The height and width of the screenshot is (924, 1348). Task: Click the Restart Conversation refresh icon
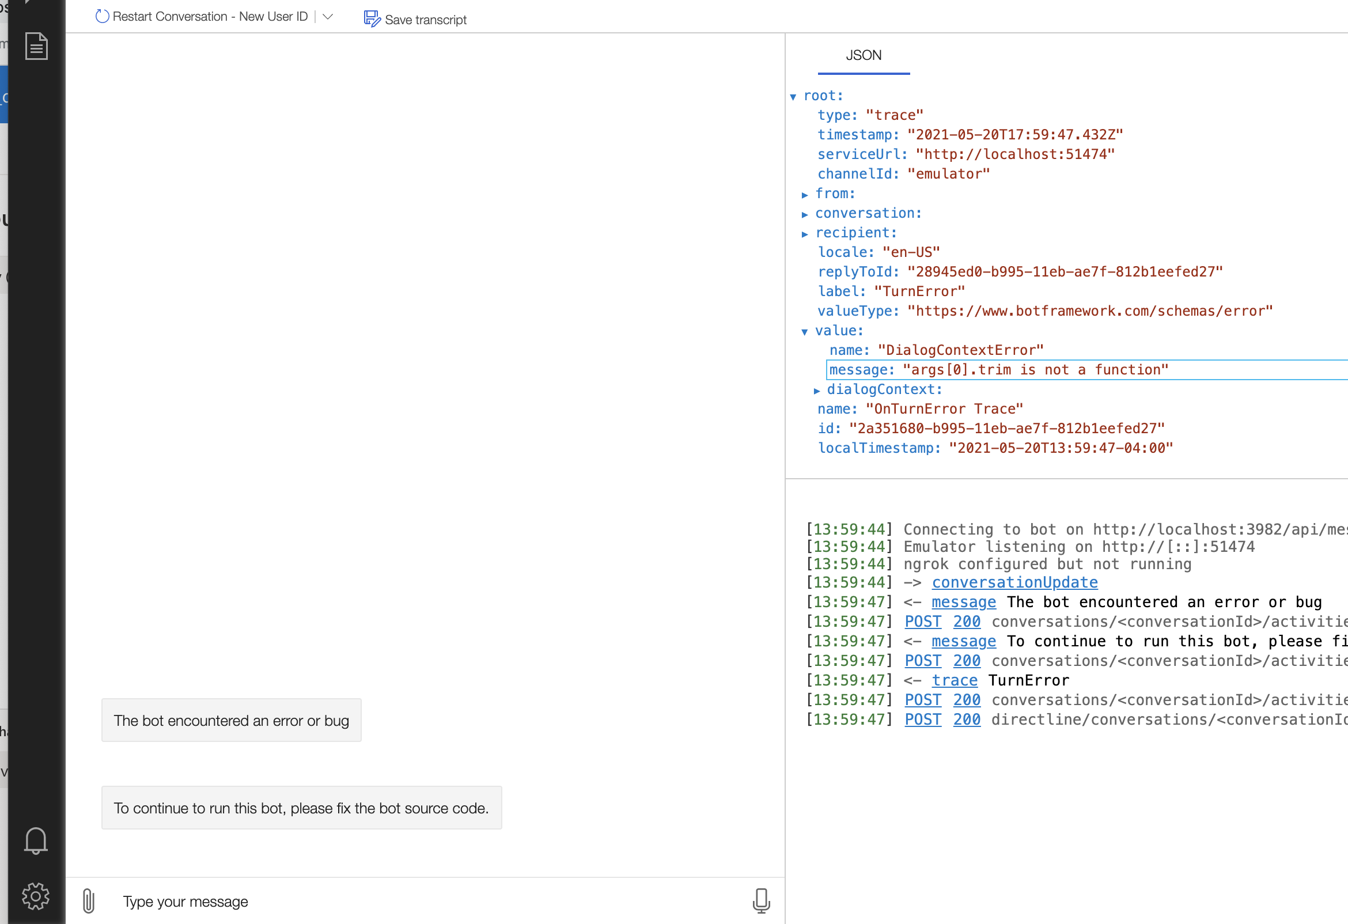(x=102, y=17)
